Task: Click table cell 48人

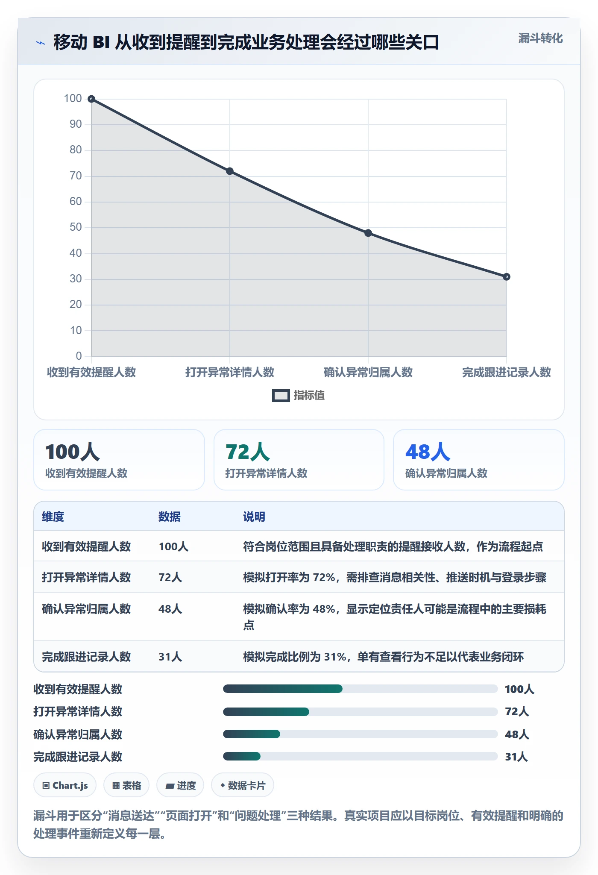Action: [x=170, y=609]
